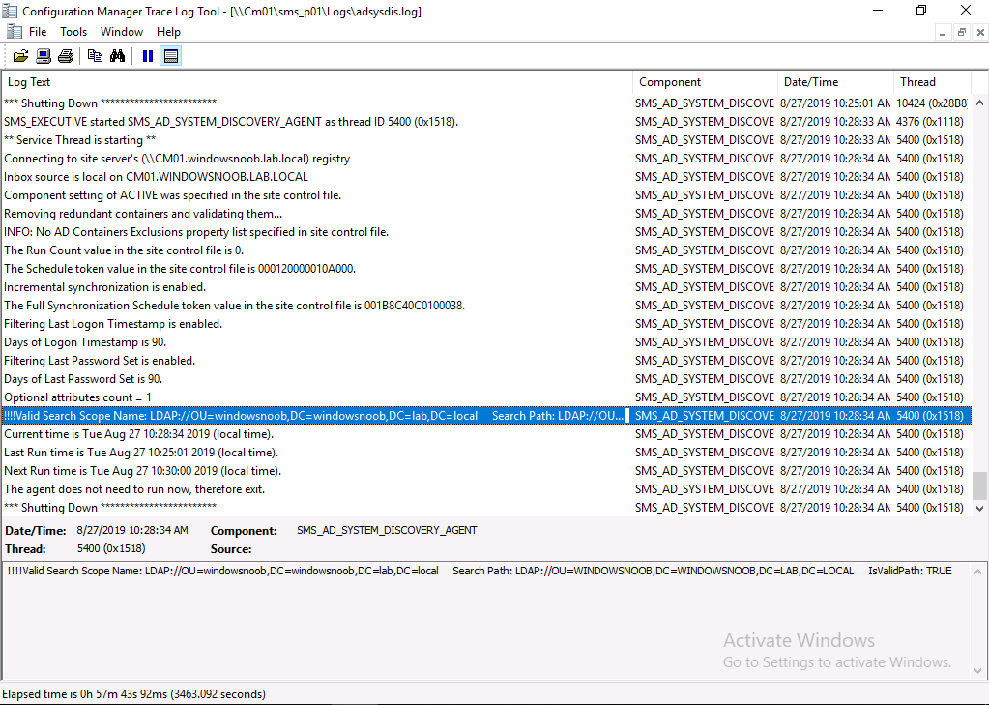
Task: Open the File menu
Action: pos(38,32)
